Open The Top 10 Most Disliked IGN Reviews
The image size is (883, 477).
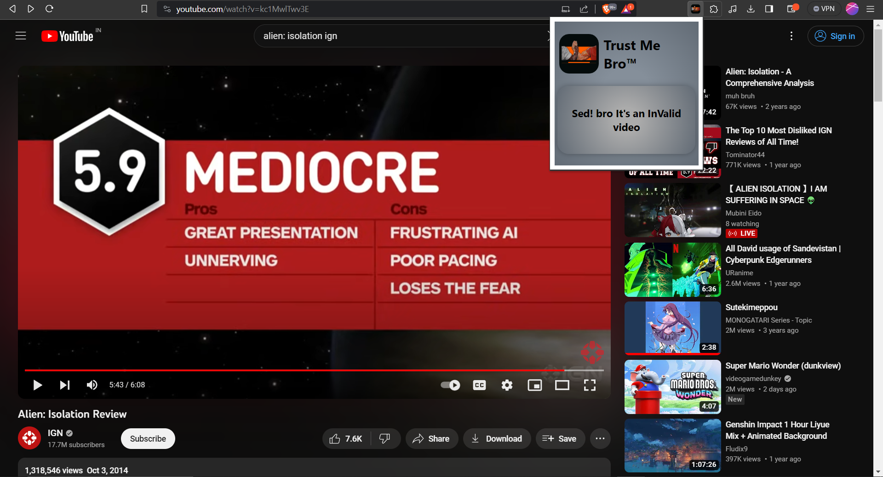pos(779,136)
